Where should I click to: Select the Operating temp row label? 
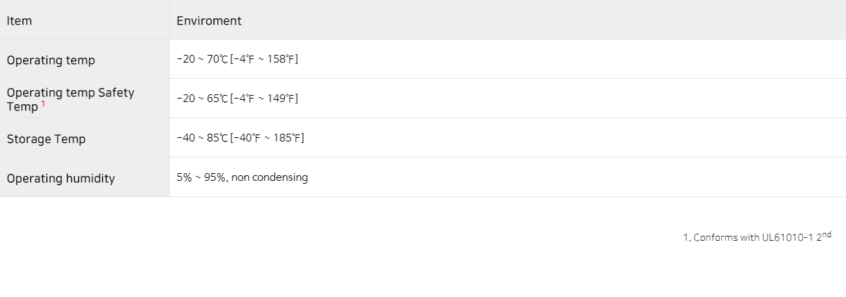(x=51, y=61)
